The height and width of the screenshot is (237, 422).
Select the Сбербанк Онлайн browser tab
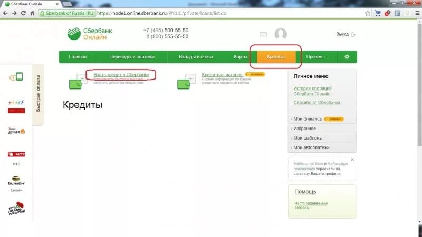coord(30,4)
